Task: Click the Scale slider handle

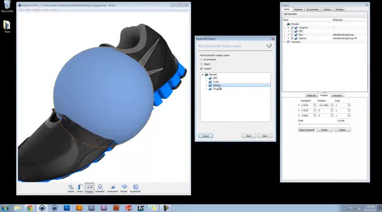Action: click(299, 125)
